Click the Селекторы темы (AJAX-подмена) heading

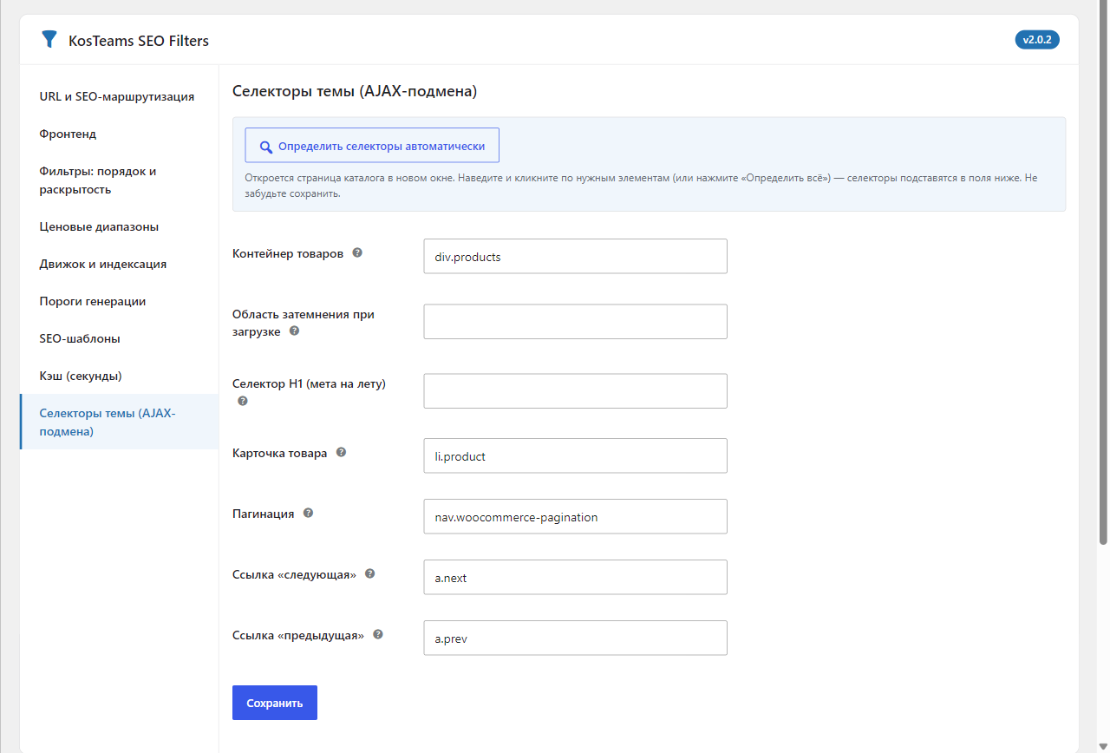click(x=355, y=91)
